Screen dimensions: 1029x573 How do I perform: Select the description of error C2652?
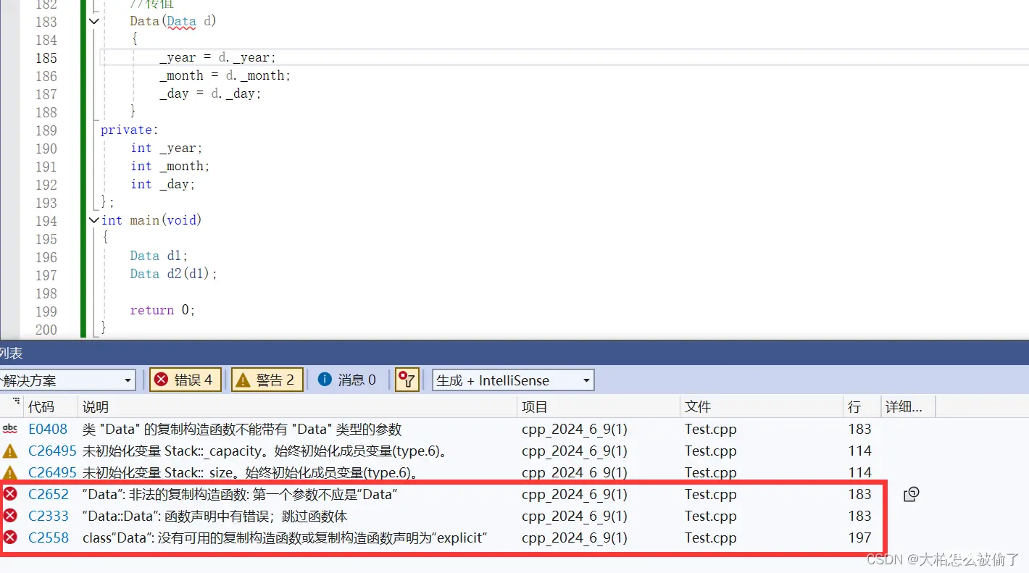coord(240,494)
